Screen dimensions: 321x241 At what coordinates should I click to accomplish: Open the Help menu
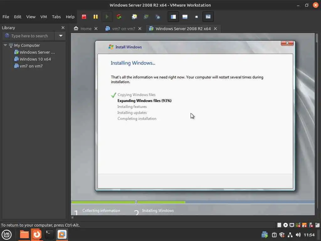[70, 17]
